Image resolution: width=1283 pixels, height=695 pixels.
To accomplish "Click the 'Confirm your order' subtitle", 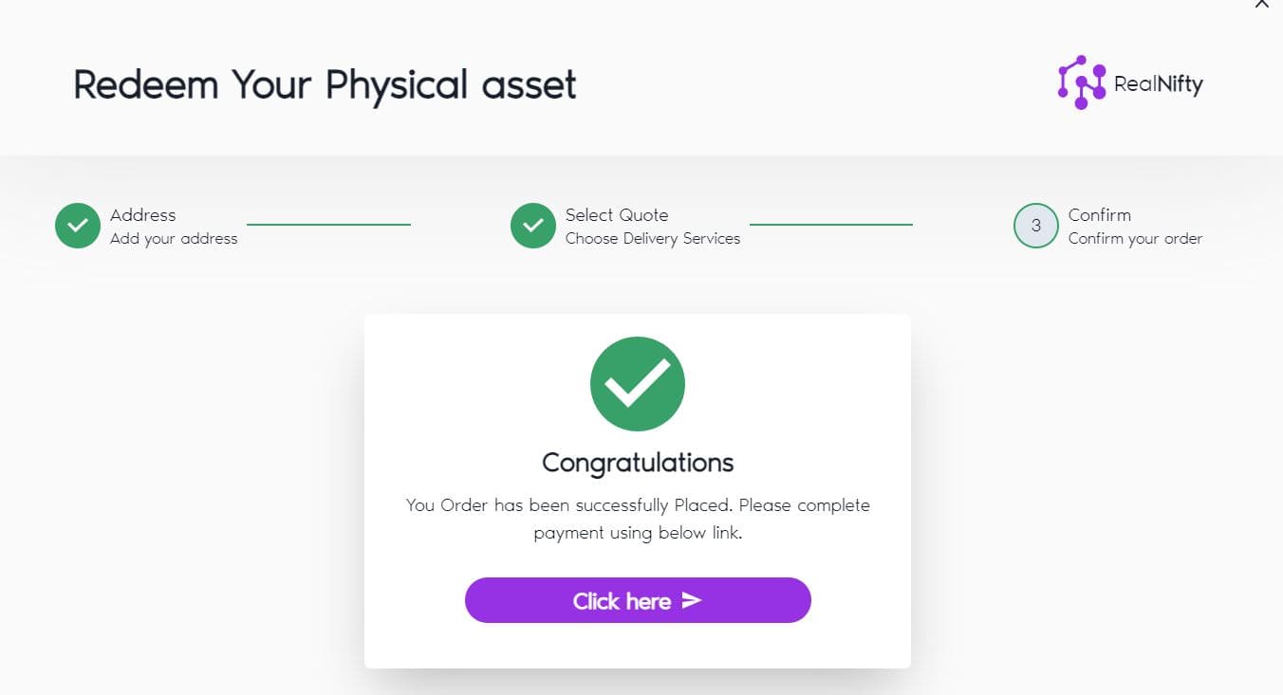I will coord(1135,239).
